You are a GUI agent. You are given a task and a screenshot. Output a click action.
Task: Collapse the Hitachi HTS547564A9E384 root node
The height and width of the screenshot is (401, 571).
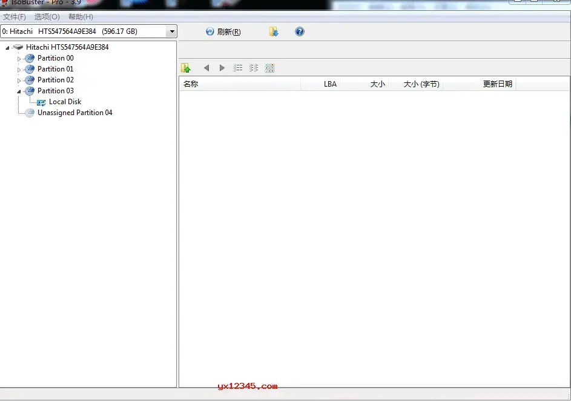click(7, 48)
